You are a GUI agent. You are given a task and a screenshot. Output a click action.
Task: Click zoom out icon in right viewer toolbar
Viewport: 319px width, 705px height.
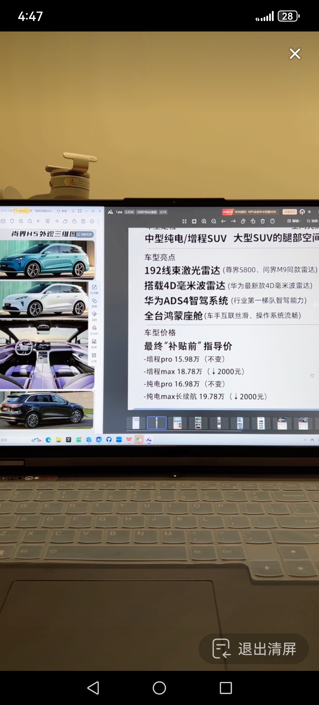[x=214, y=221]
